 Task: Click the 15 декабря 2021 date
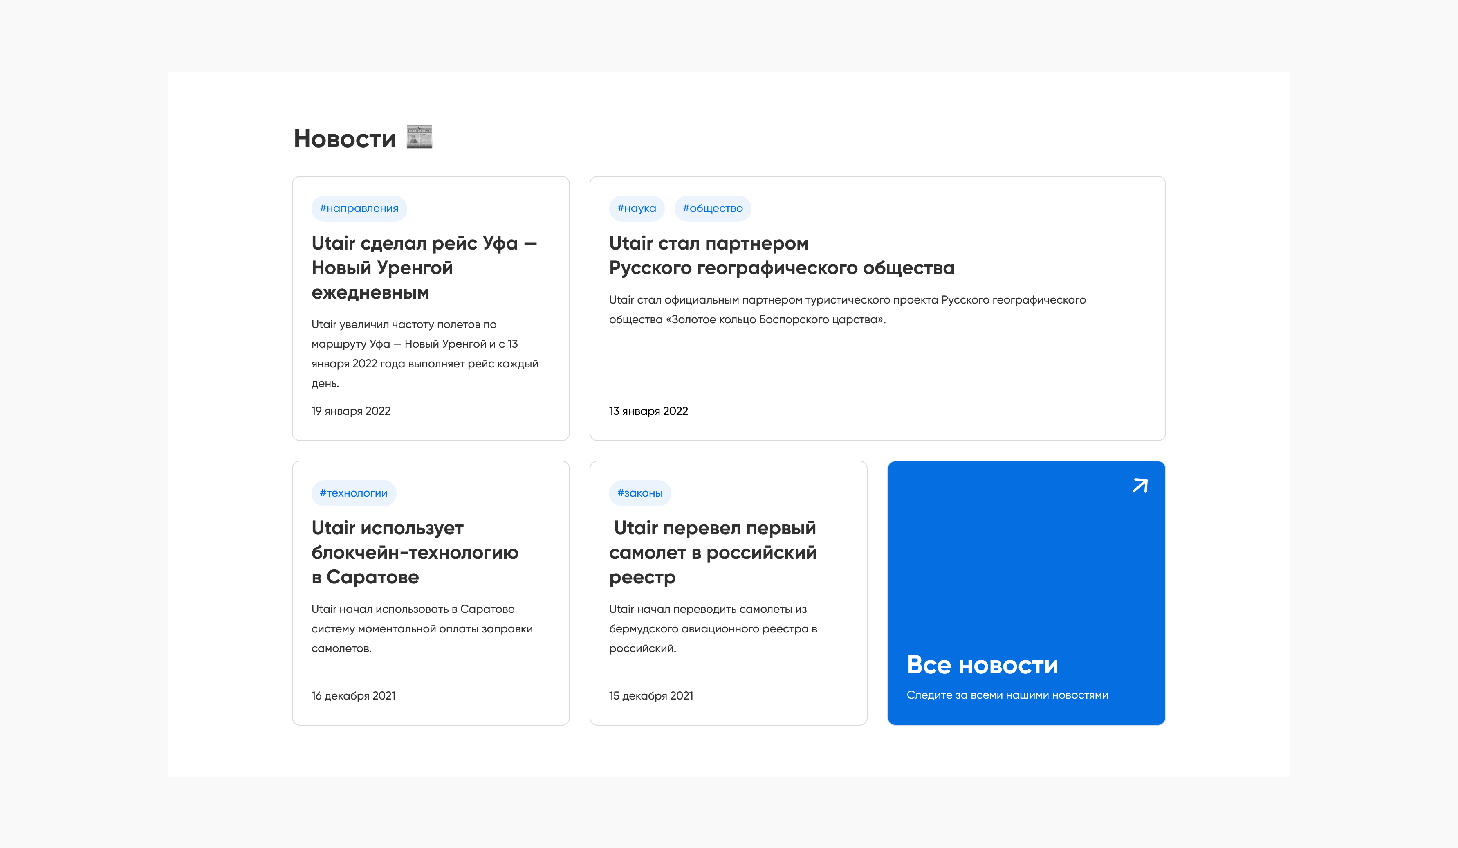tap(650, 696)
